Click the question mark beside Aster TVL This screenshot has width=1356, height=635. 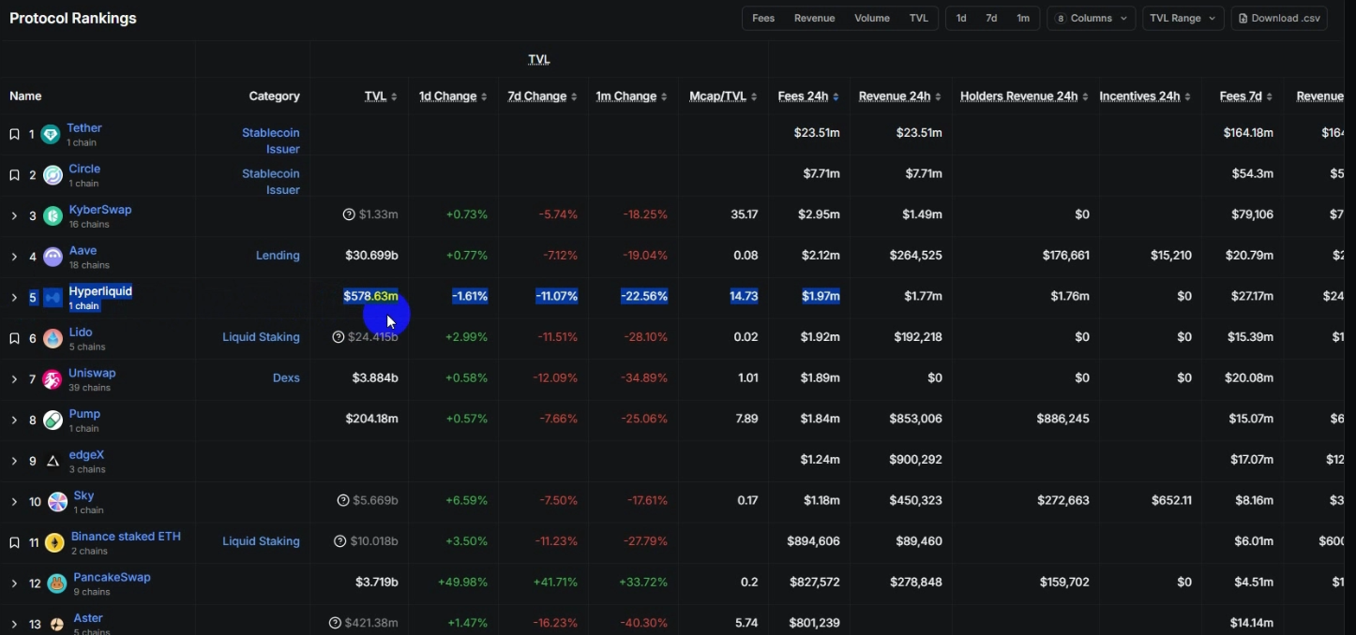(335, 623)
